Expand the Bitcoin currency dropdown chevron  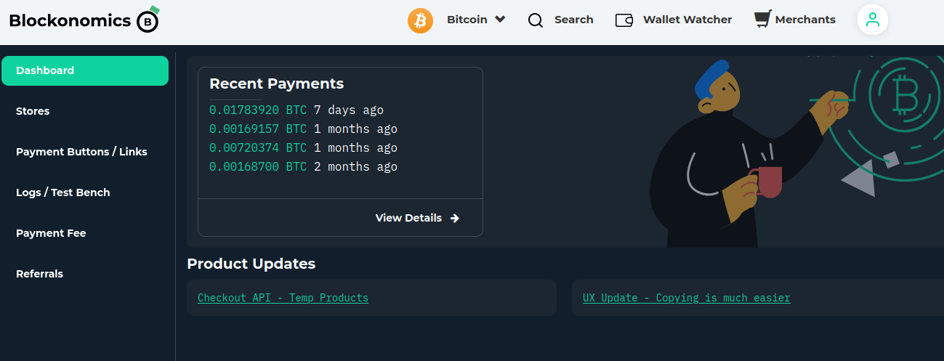[x=500, y=20]
